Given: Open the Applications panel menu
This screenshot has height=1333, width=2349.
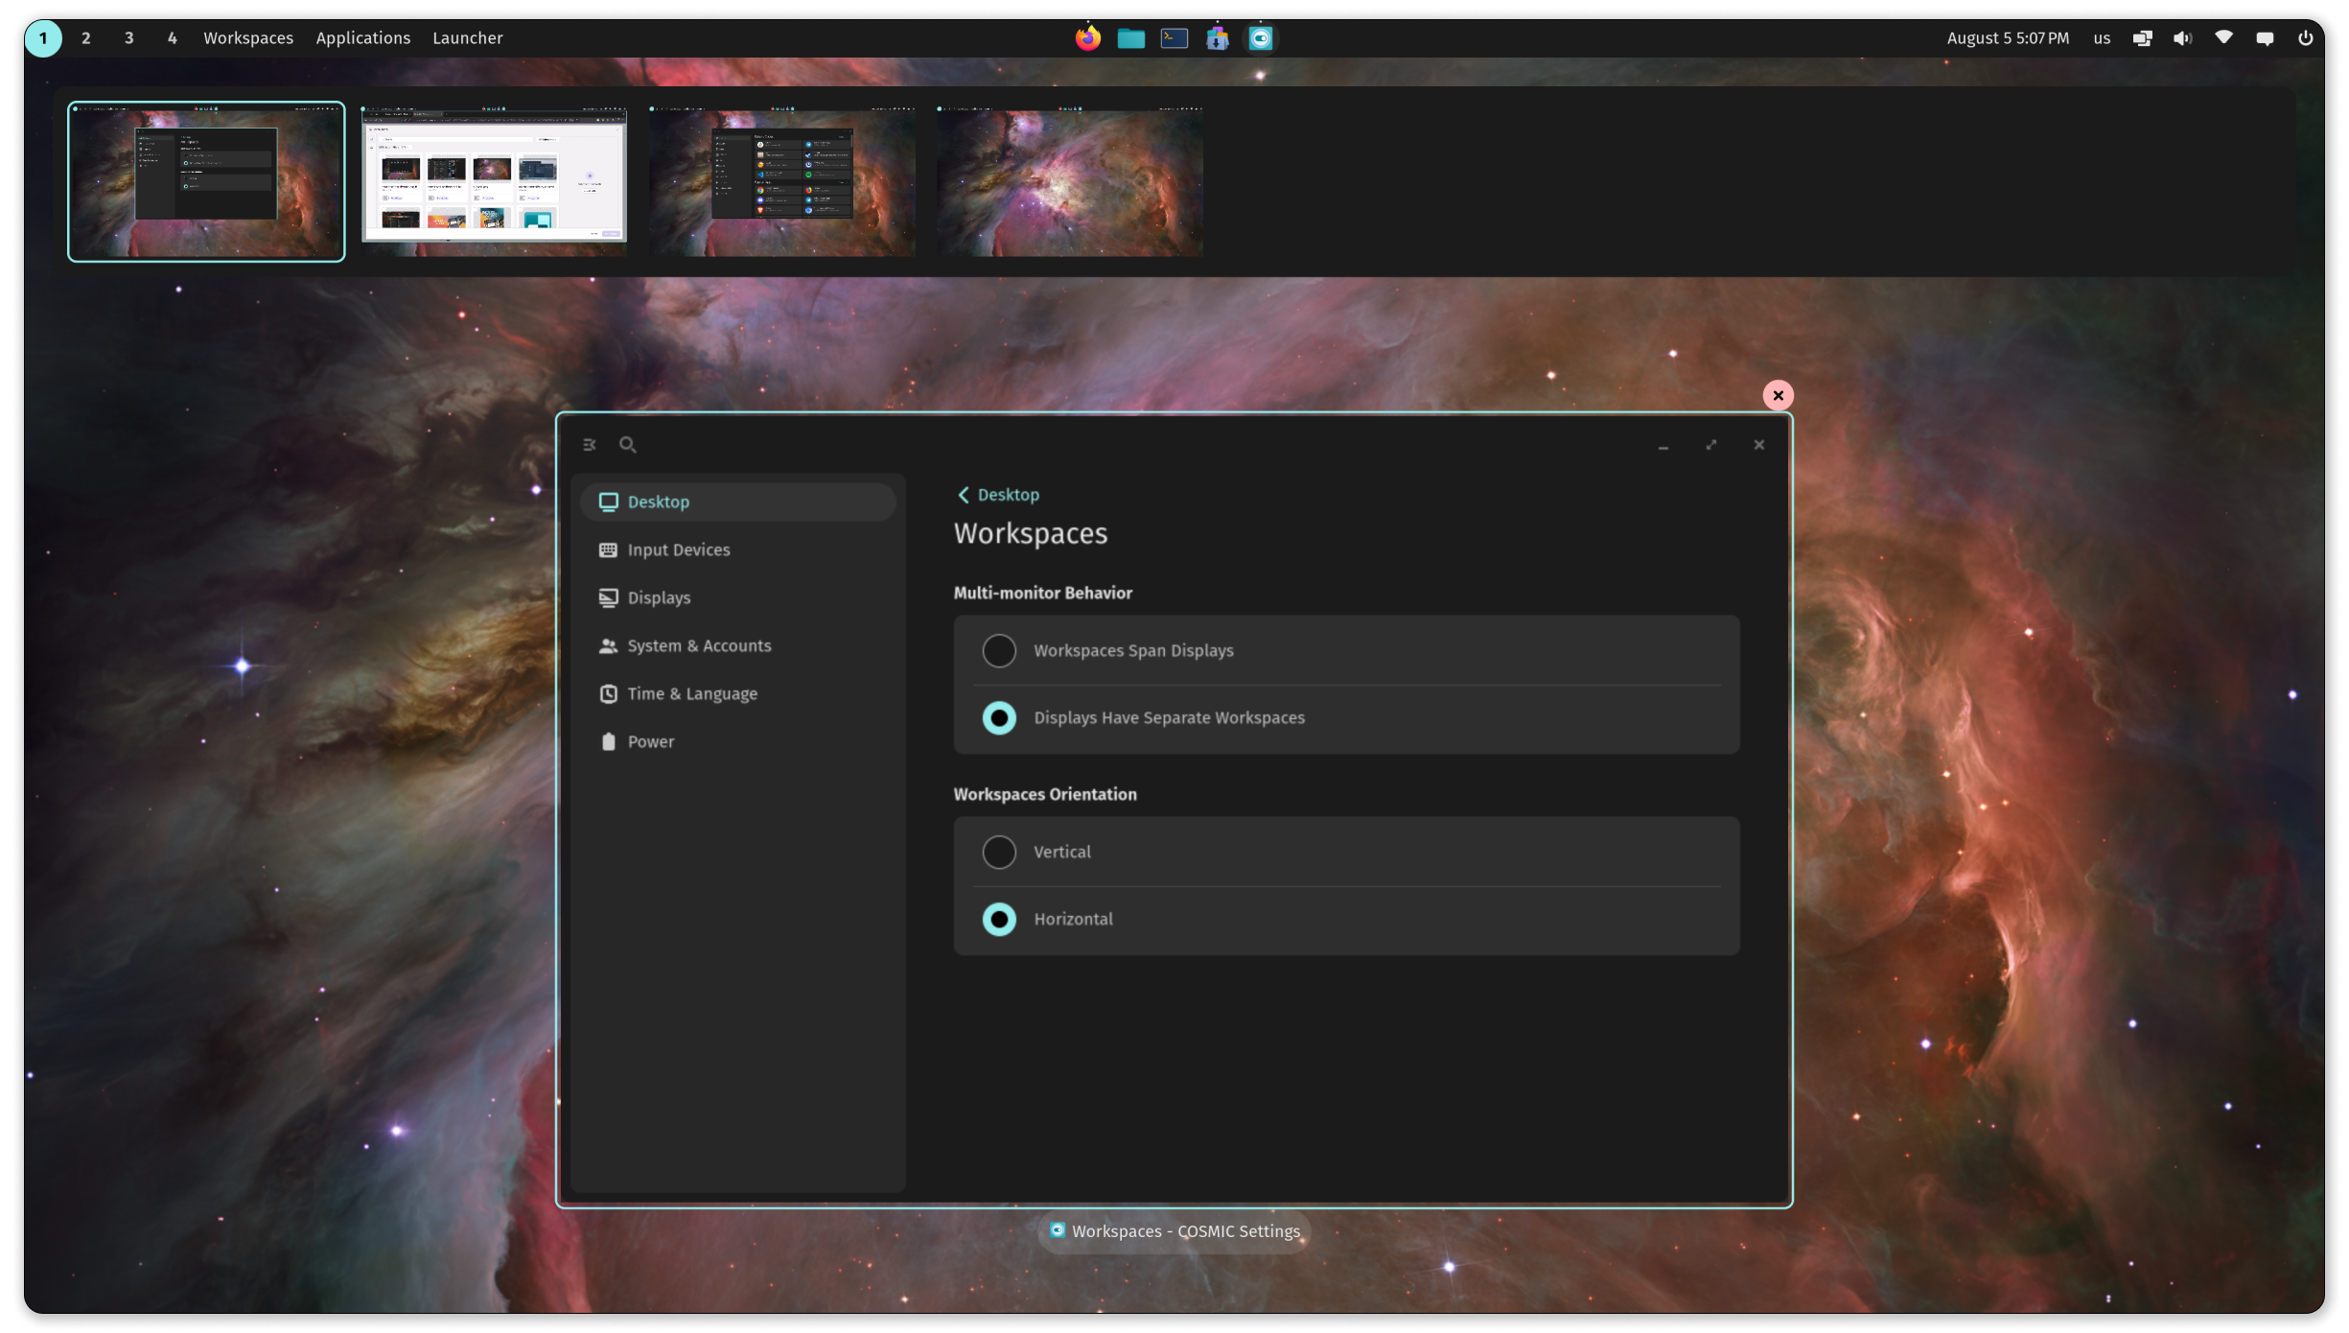Looking at the screenshot, I should (362, 38).
